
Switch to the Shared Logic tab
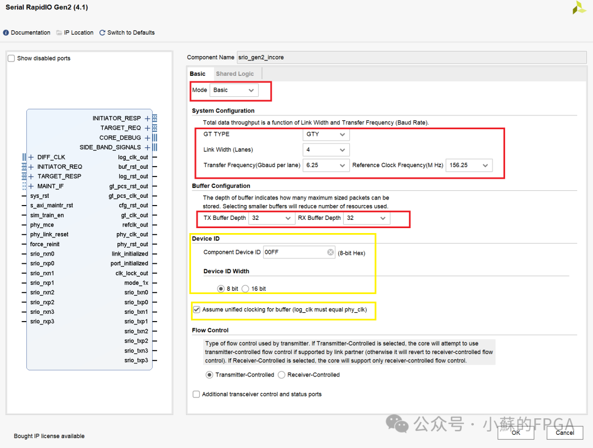234,74
